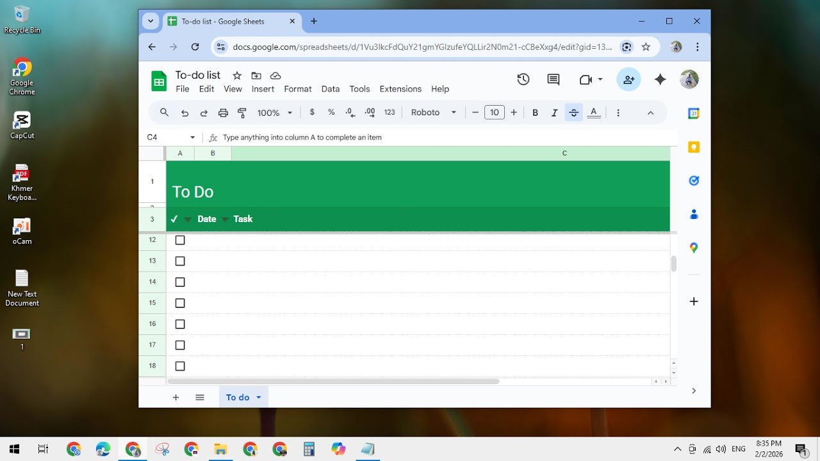This screenshot has width=820, height=461.
Task: Click the formula bar text
Action: click(x=302, y=138)
